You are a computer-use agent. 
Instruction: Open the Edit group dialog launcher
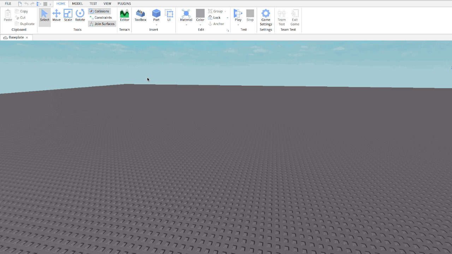pyautogui.click(x=228, y=31)
